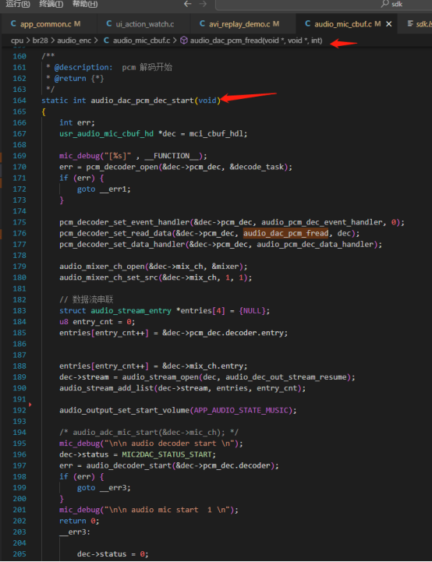Click @description comment on line 161
The width and height of the screenshot is (432, 562).
click(83, 67)
